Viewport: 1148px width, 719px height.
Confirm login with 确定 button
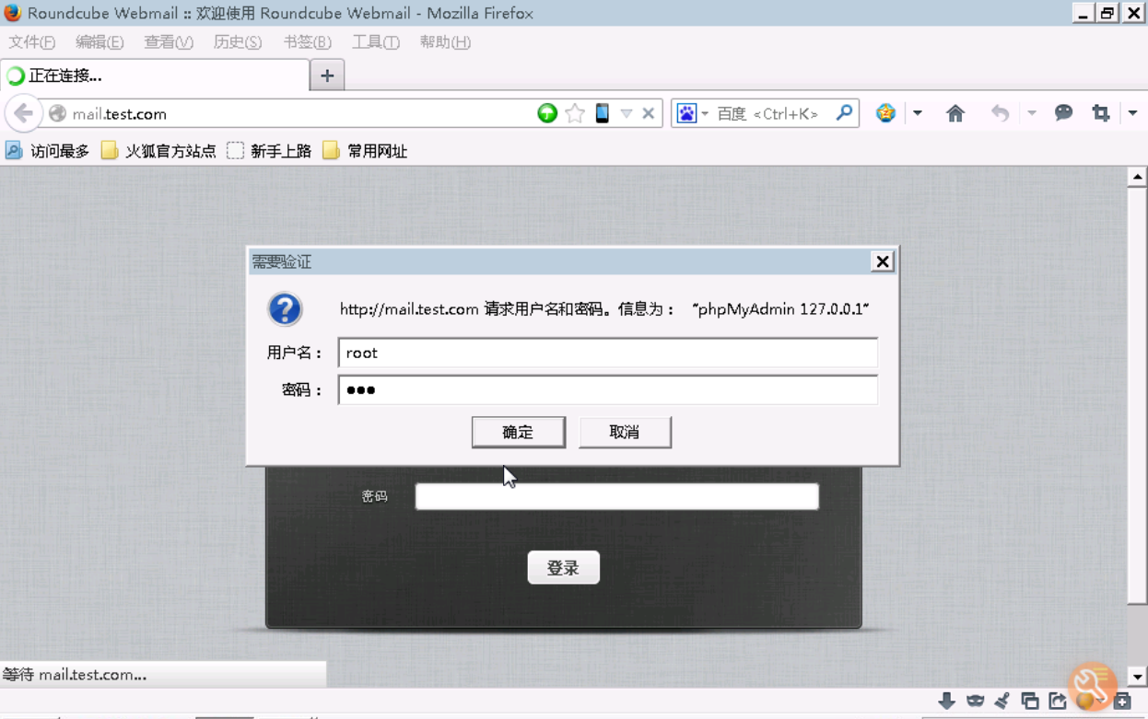tap(518, 432)
